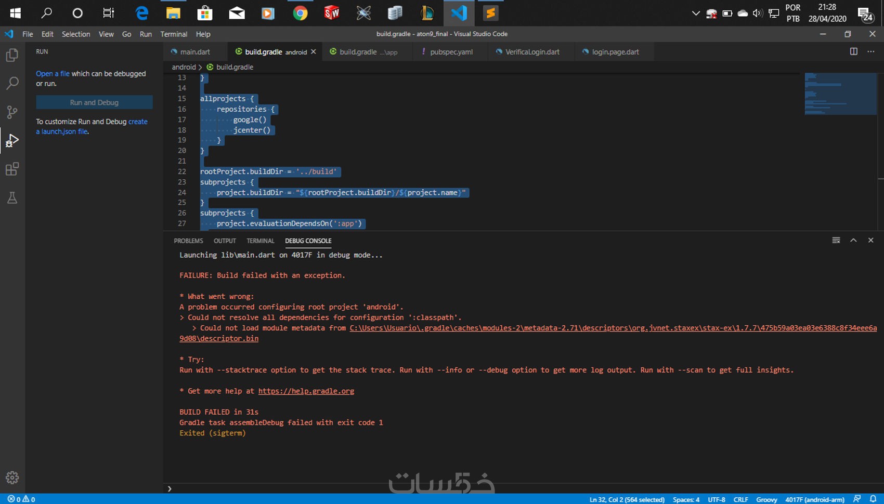884x504 pixels.
Task: Show hidden system tray icons
Action: point(695,14)
